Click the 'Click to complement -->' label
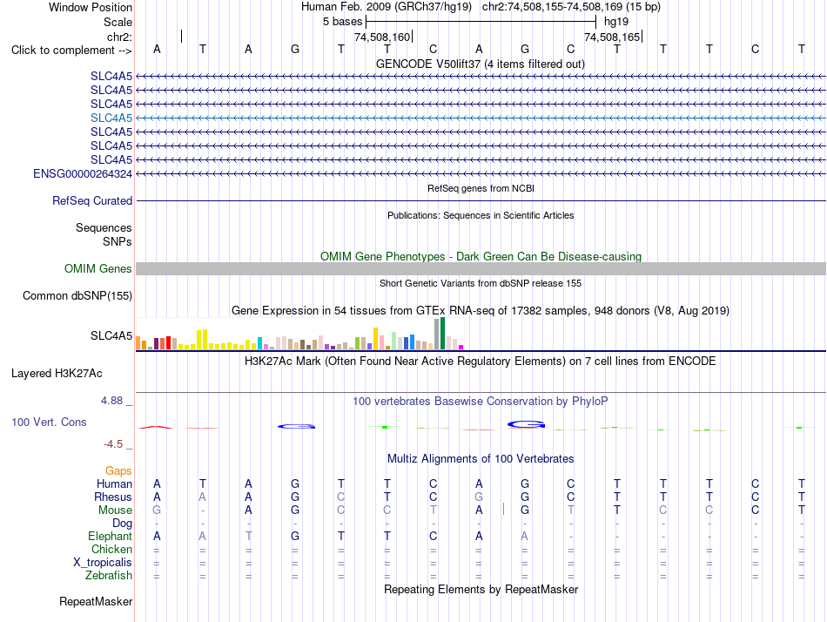827x622 pixels. point(71,51)
